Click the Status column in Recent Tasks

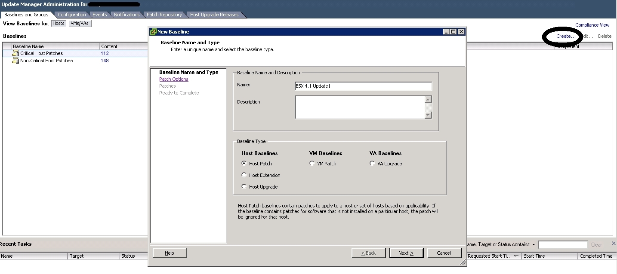[133, 256]
